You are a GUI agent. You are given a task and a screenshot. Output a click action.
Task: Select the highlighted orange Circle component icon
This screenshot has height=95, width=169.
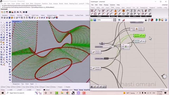pos(124,11)
